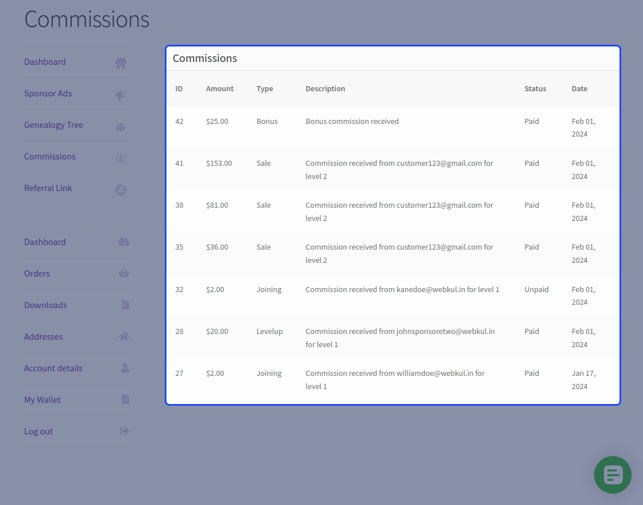Viewport: 643px width, 505px height.
Task: Click the people icon beside Genealogy Tree
Action: (x=121, y=126)
